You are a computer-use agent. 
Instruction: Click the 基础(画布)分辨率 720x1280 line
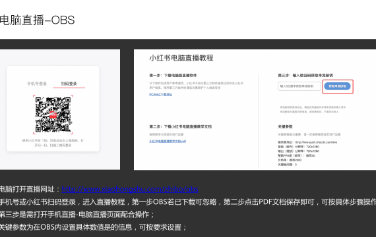pyautogui.click(x=299, y=147)
